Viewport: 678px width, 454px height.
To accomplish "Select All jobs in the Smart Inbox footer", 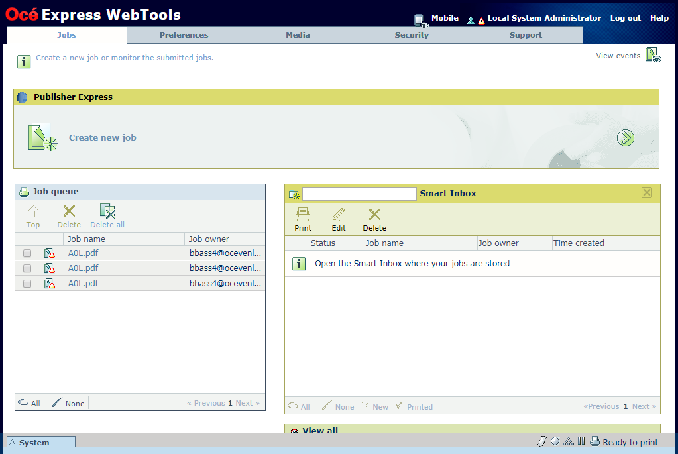I will point(299,406).
